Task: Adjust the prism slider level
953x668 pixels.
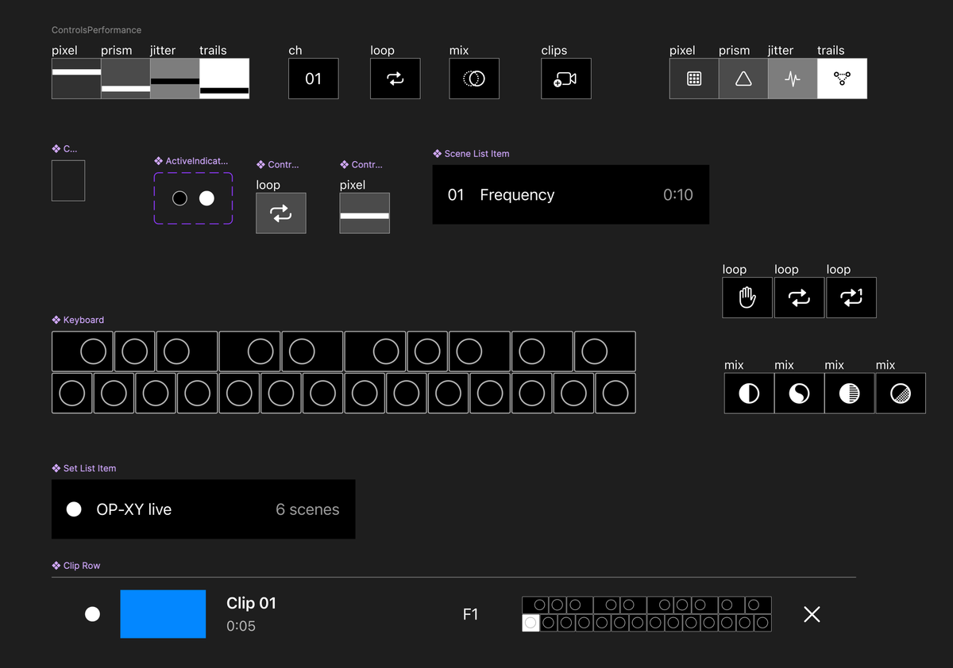Action: (x=125, y=79)
